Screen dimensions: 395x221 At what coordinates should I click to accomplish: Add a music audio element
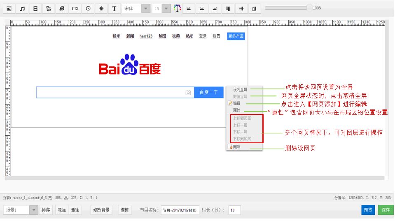22,9
